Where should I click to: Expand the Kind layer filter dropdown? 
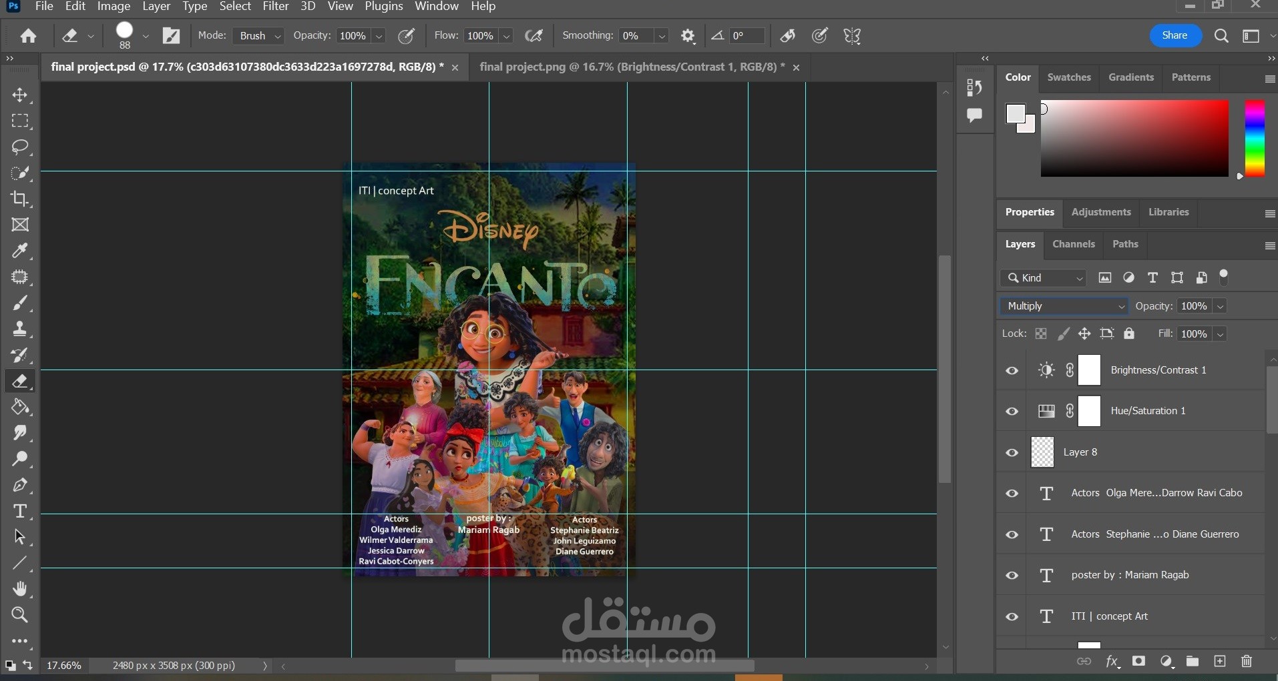pos(1044,278)
